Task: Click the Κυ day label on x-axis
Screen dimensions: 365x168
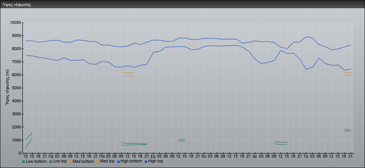Action: tap(204, 156)
